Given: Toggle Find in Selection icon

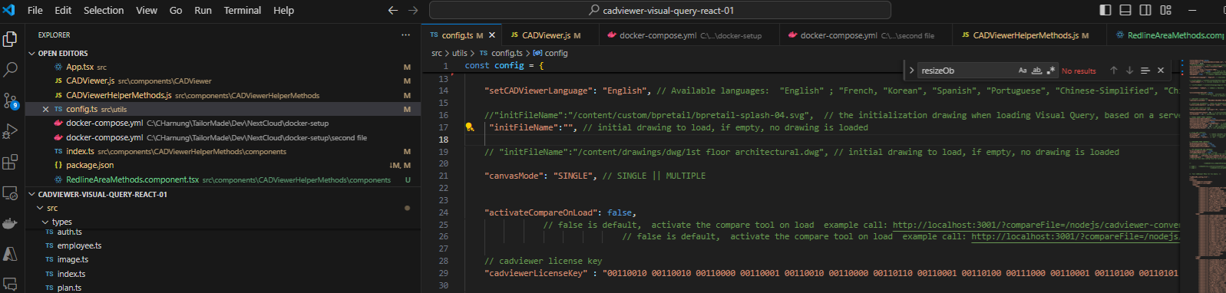Looking at the screenshot, I should tap(1145, 71).
